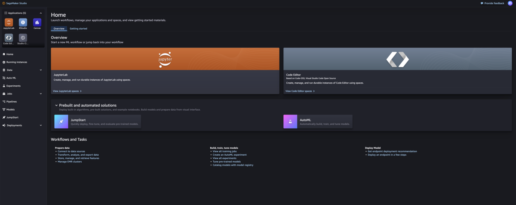Image resolution: width=516 pixels, height=205 pixels.
Task: Click the Jupyter logo banner
Action: pyautogui.click(x=165, y=59)
